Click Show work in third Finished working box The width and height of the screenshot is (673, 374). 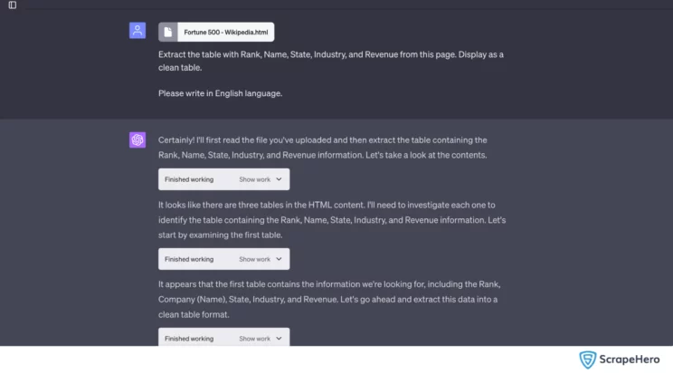pos(254,339)
